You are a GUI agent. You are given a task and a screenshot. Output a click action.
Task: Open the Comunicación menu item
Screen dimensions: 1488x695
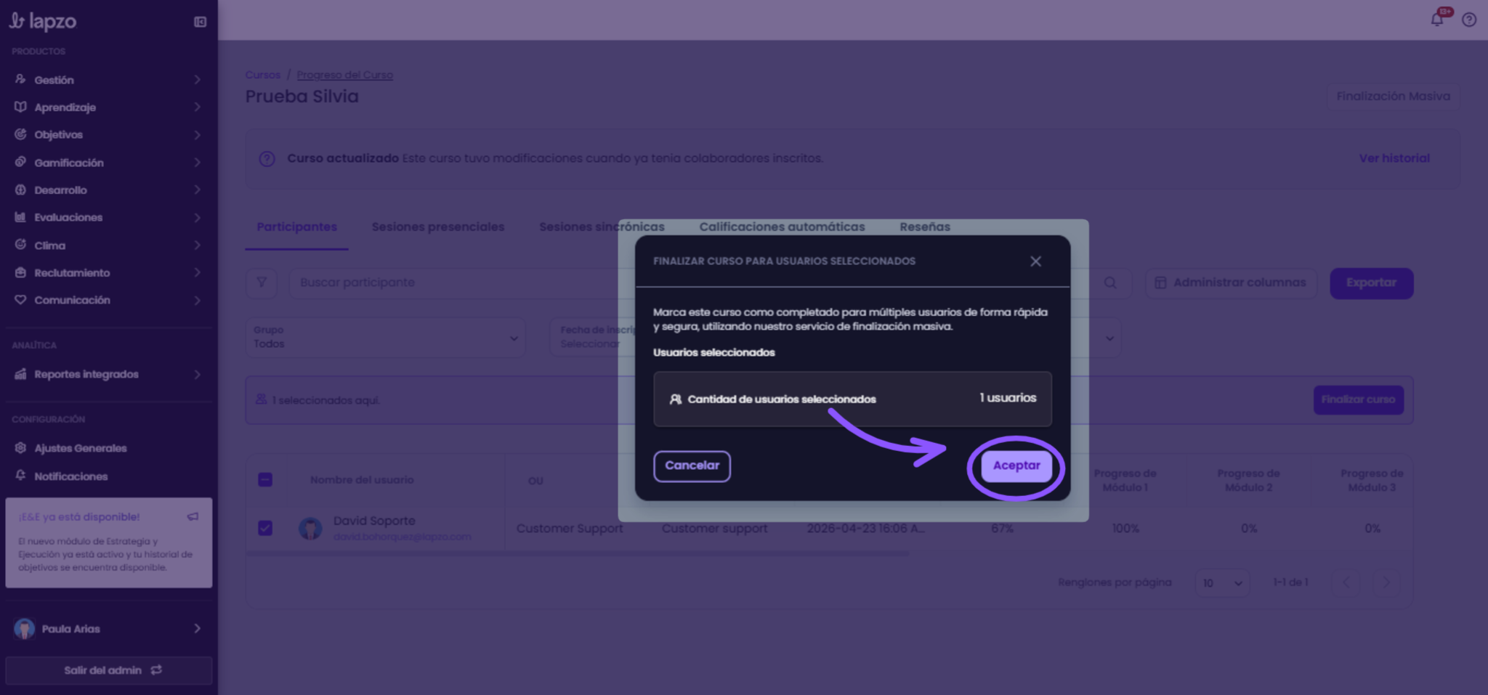(x=109, y=300)
